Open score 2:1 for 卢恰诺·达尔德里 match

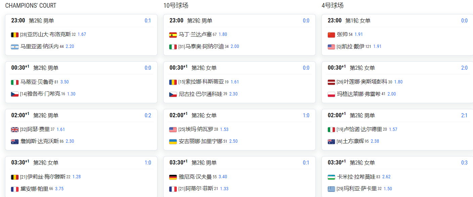pyautogui.click(x=464, y=115)
